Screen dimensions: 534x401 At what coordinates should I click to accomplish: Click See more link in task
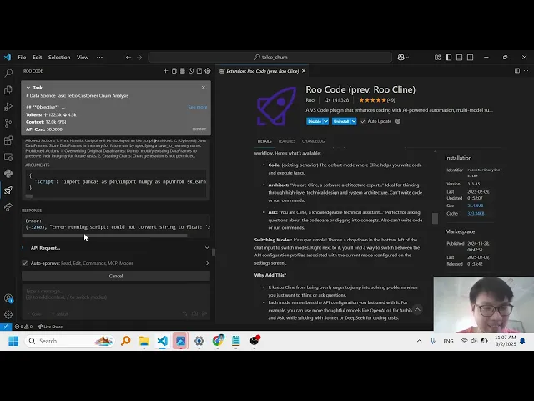point(198,107)
